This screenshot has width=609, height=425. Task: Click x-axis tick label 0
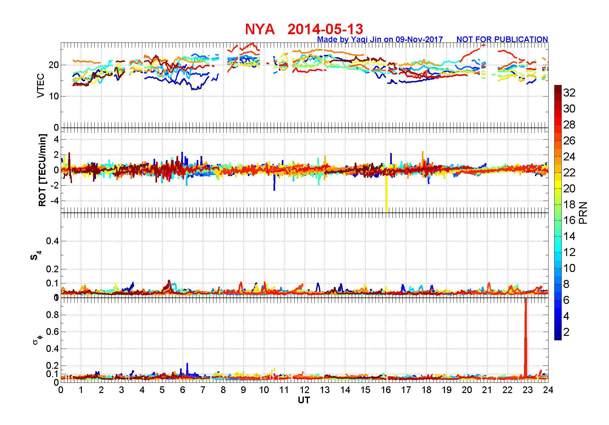pos(61,390)
